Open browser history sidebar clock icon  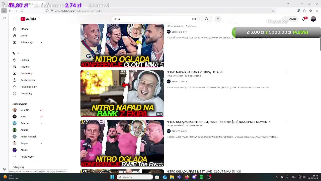[4, 18]
